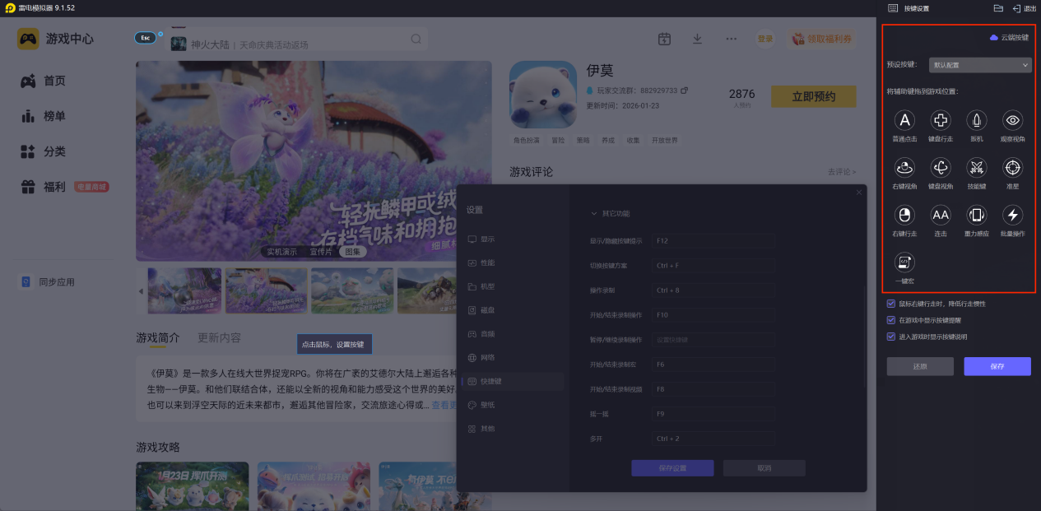The image size is (1041, 511).
Task: Click the search magnifier icon
Action: pyautogui.click(x=416, y=39)
